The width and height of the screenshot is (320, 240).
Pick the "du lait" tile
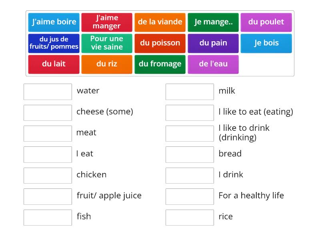[x=54, y=64]
